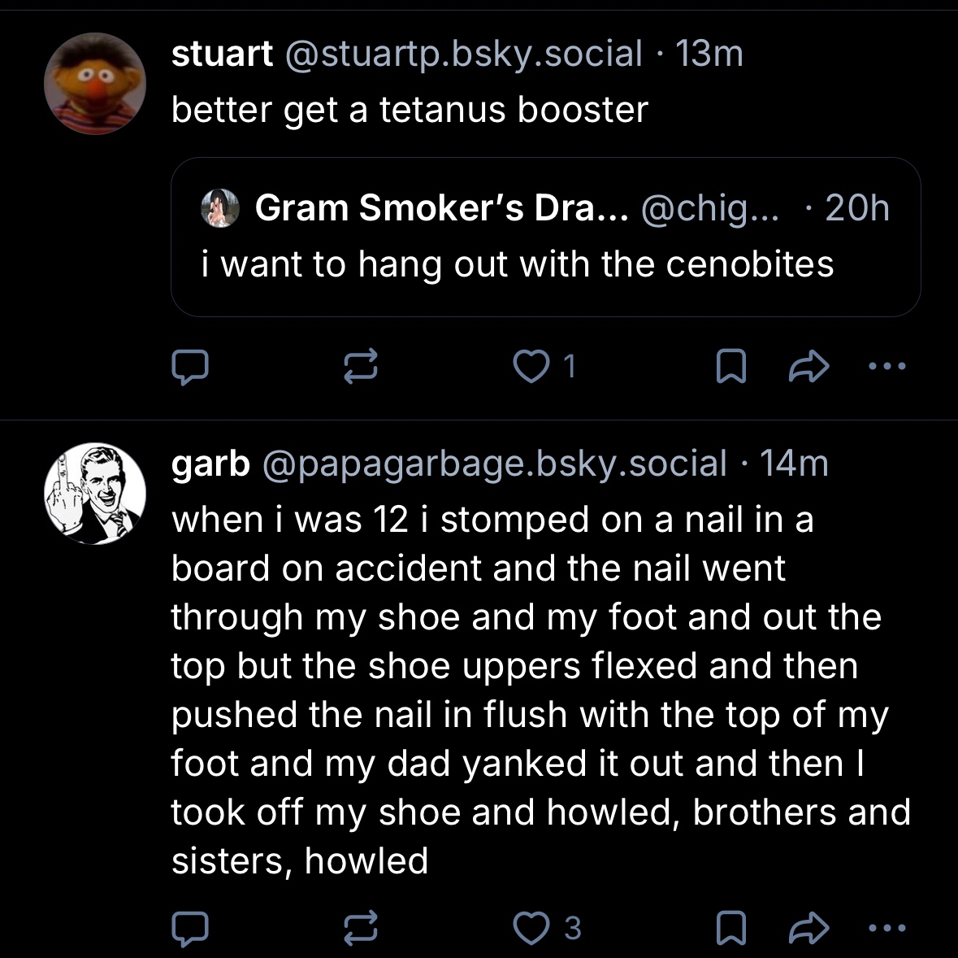Screen dimensions: 958x958
Task: Reply to stuart's tetanus booster post
Action: 190,367
